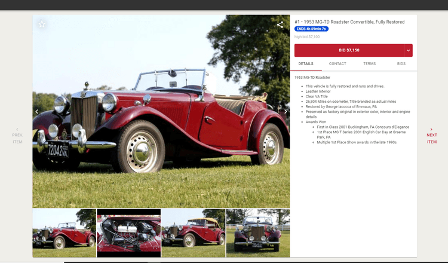Click the auction countdown timer badge

click(311, 29)
